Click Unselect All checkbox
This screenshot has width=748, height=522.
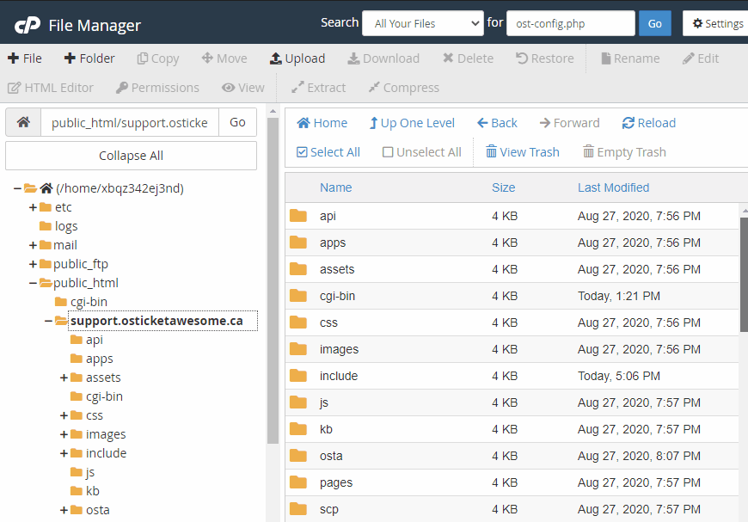click(x=421, y=152)
